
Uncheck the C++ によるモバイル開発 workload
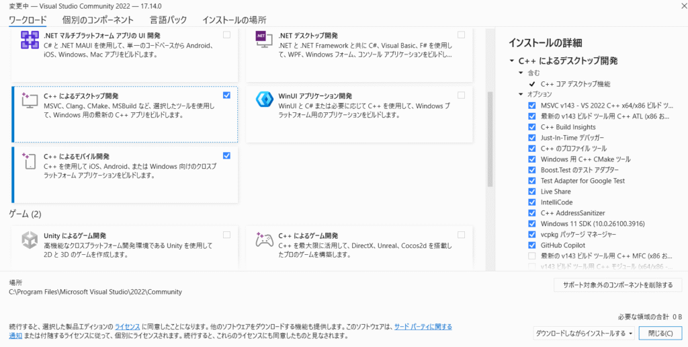click(x=226, y=155)
